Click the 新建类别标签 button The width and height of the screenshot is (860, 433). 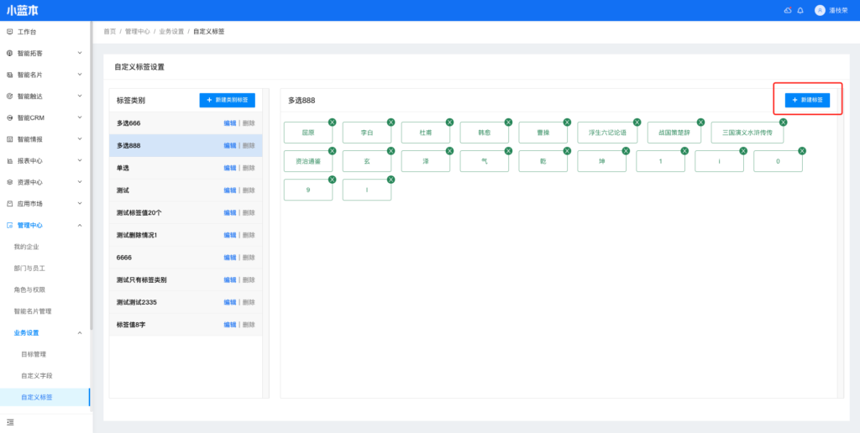tap(227, 101)
